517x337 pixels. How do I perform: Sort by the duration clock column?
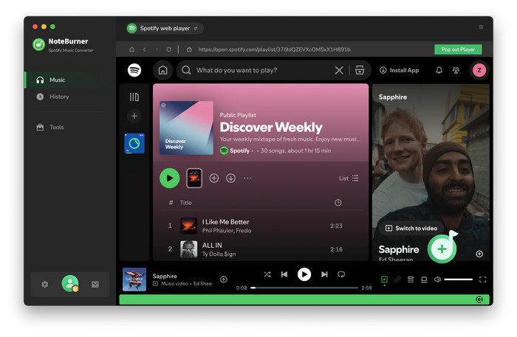(x=338, y=203)
